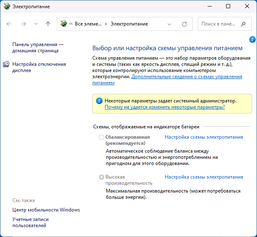257x237 pixels.
Task: Open 'Настройка отключения дисплея' link
Action: pos(39,67)
